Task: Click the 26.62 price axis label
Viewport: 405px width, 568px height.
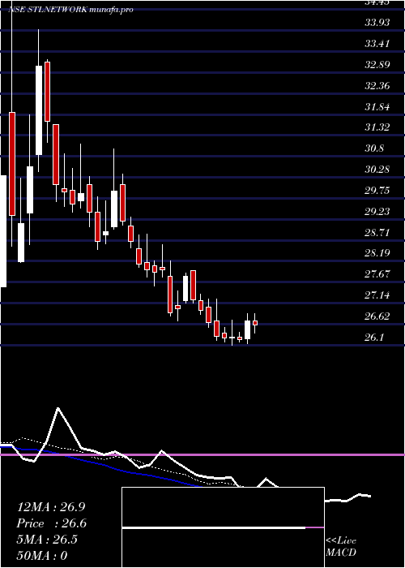Action: (x=377, y=316)
